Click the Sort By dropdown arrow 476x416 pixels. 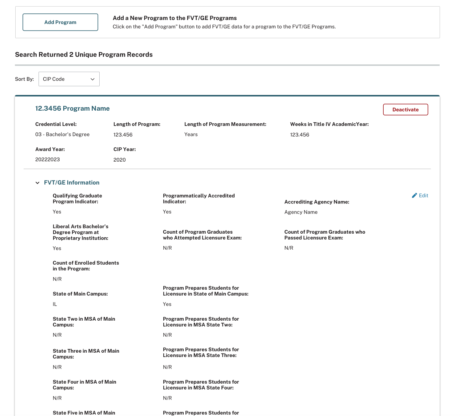(92, 79)
